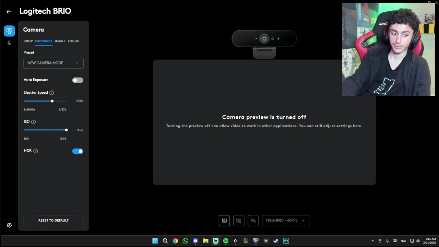439x247 pixels.
Task: Enable the Auto Exposure toggle
Action: coord(78,80)
